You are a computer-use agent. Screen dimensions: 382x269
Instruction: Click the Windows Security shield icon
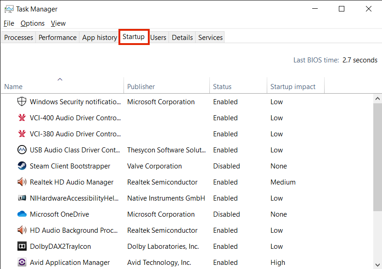22,102
